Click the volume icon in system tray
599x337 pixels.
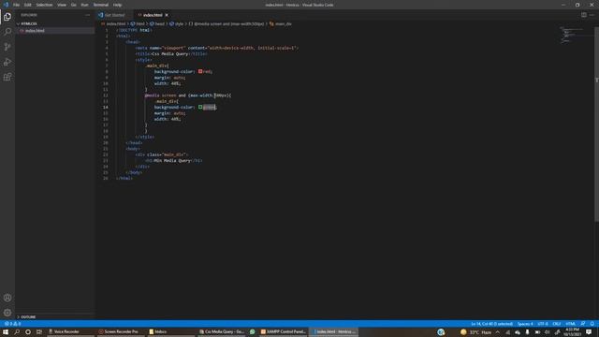(x=547, y=332)
